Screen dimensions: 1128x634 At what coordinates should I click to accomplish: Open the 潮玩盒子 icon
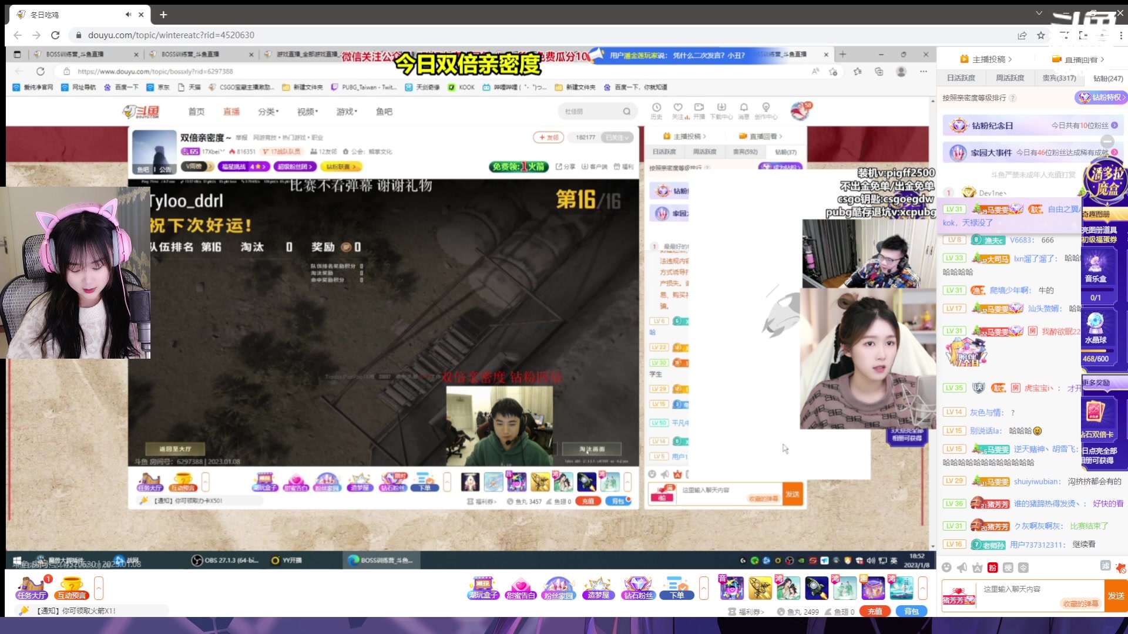click(483, 588)
